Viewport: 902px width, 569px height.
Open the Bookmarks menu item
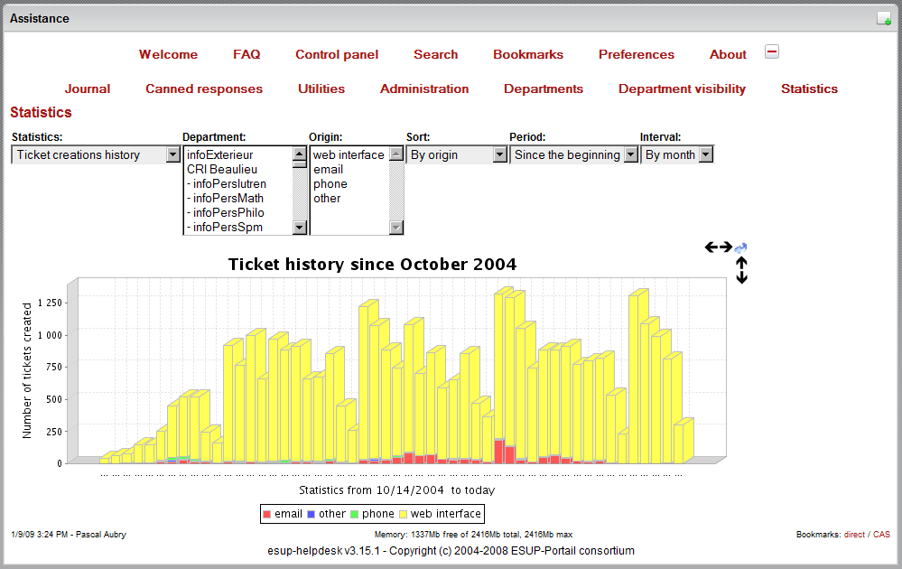pos(528,54)
